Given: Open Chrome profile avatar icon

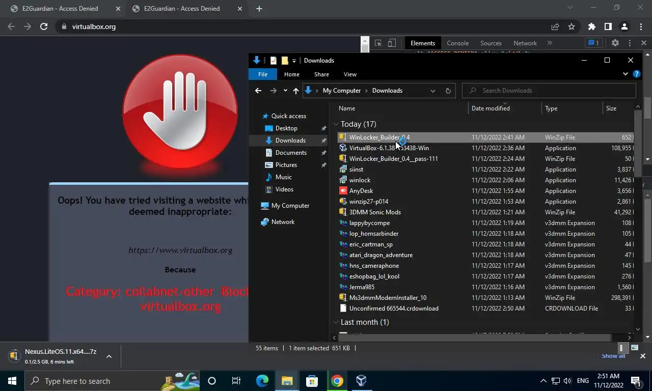Looking at the screenshot, I should click(x=624, y=26).
